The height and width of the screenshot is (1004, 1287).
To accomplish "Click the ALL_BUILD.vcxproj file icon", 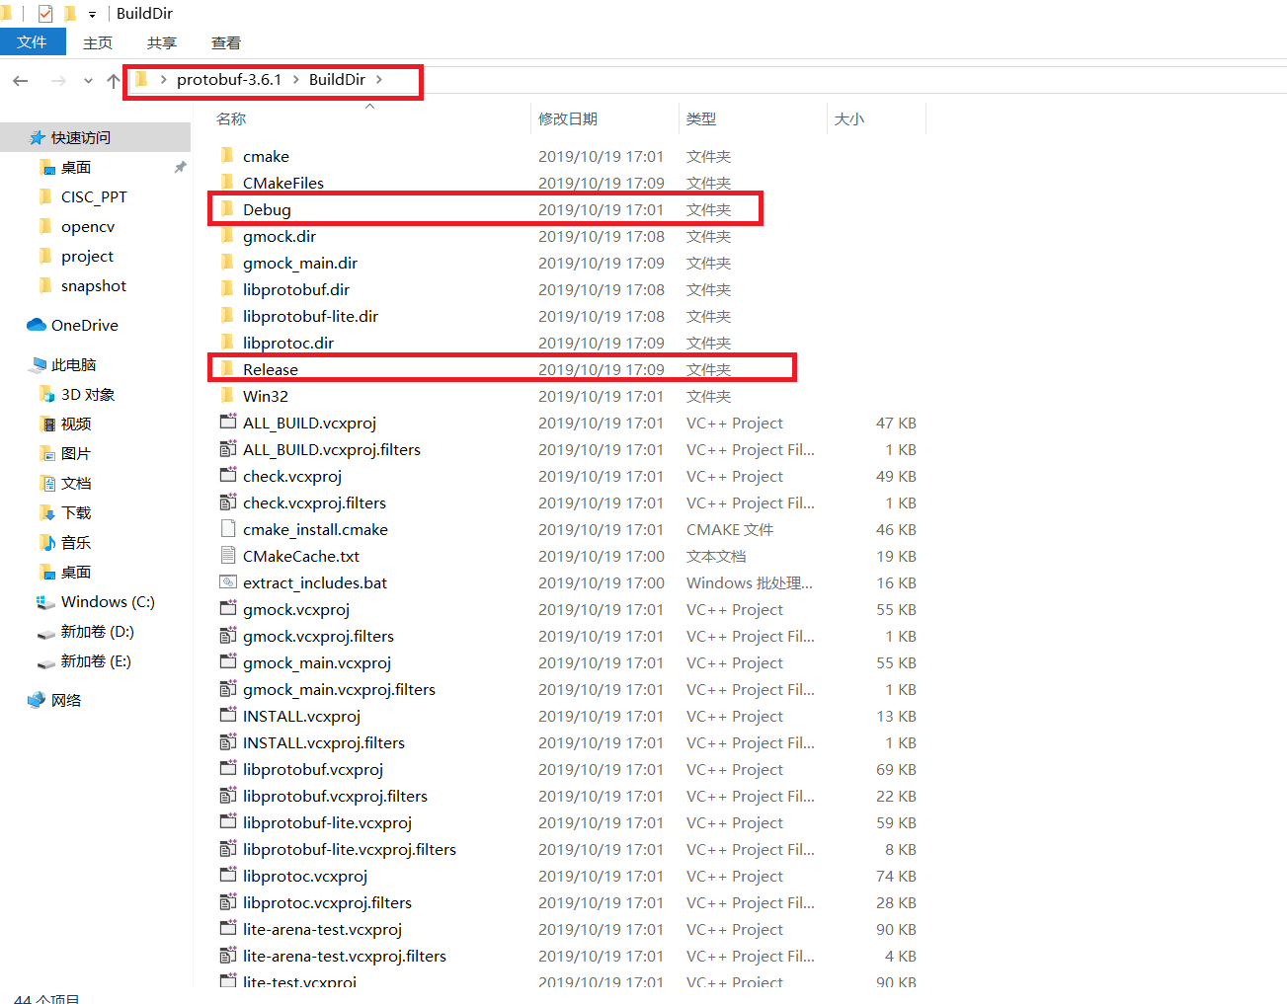I will coord(228,422).
